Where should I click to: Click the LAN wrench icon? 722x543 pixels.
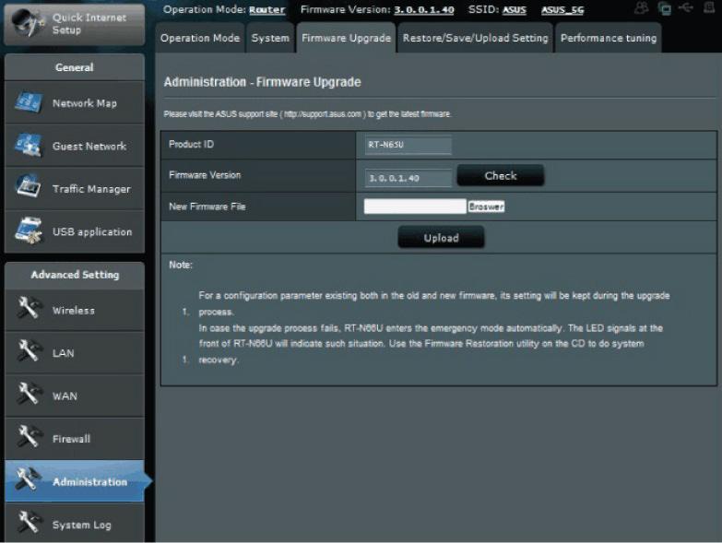click(29, 350)
